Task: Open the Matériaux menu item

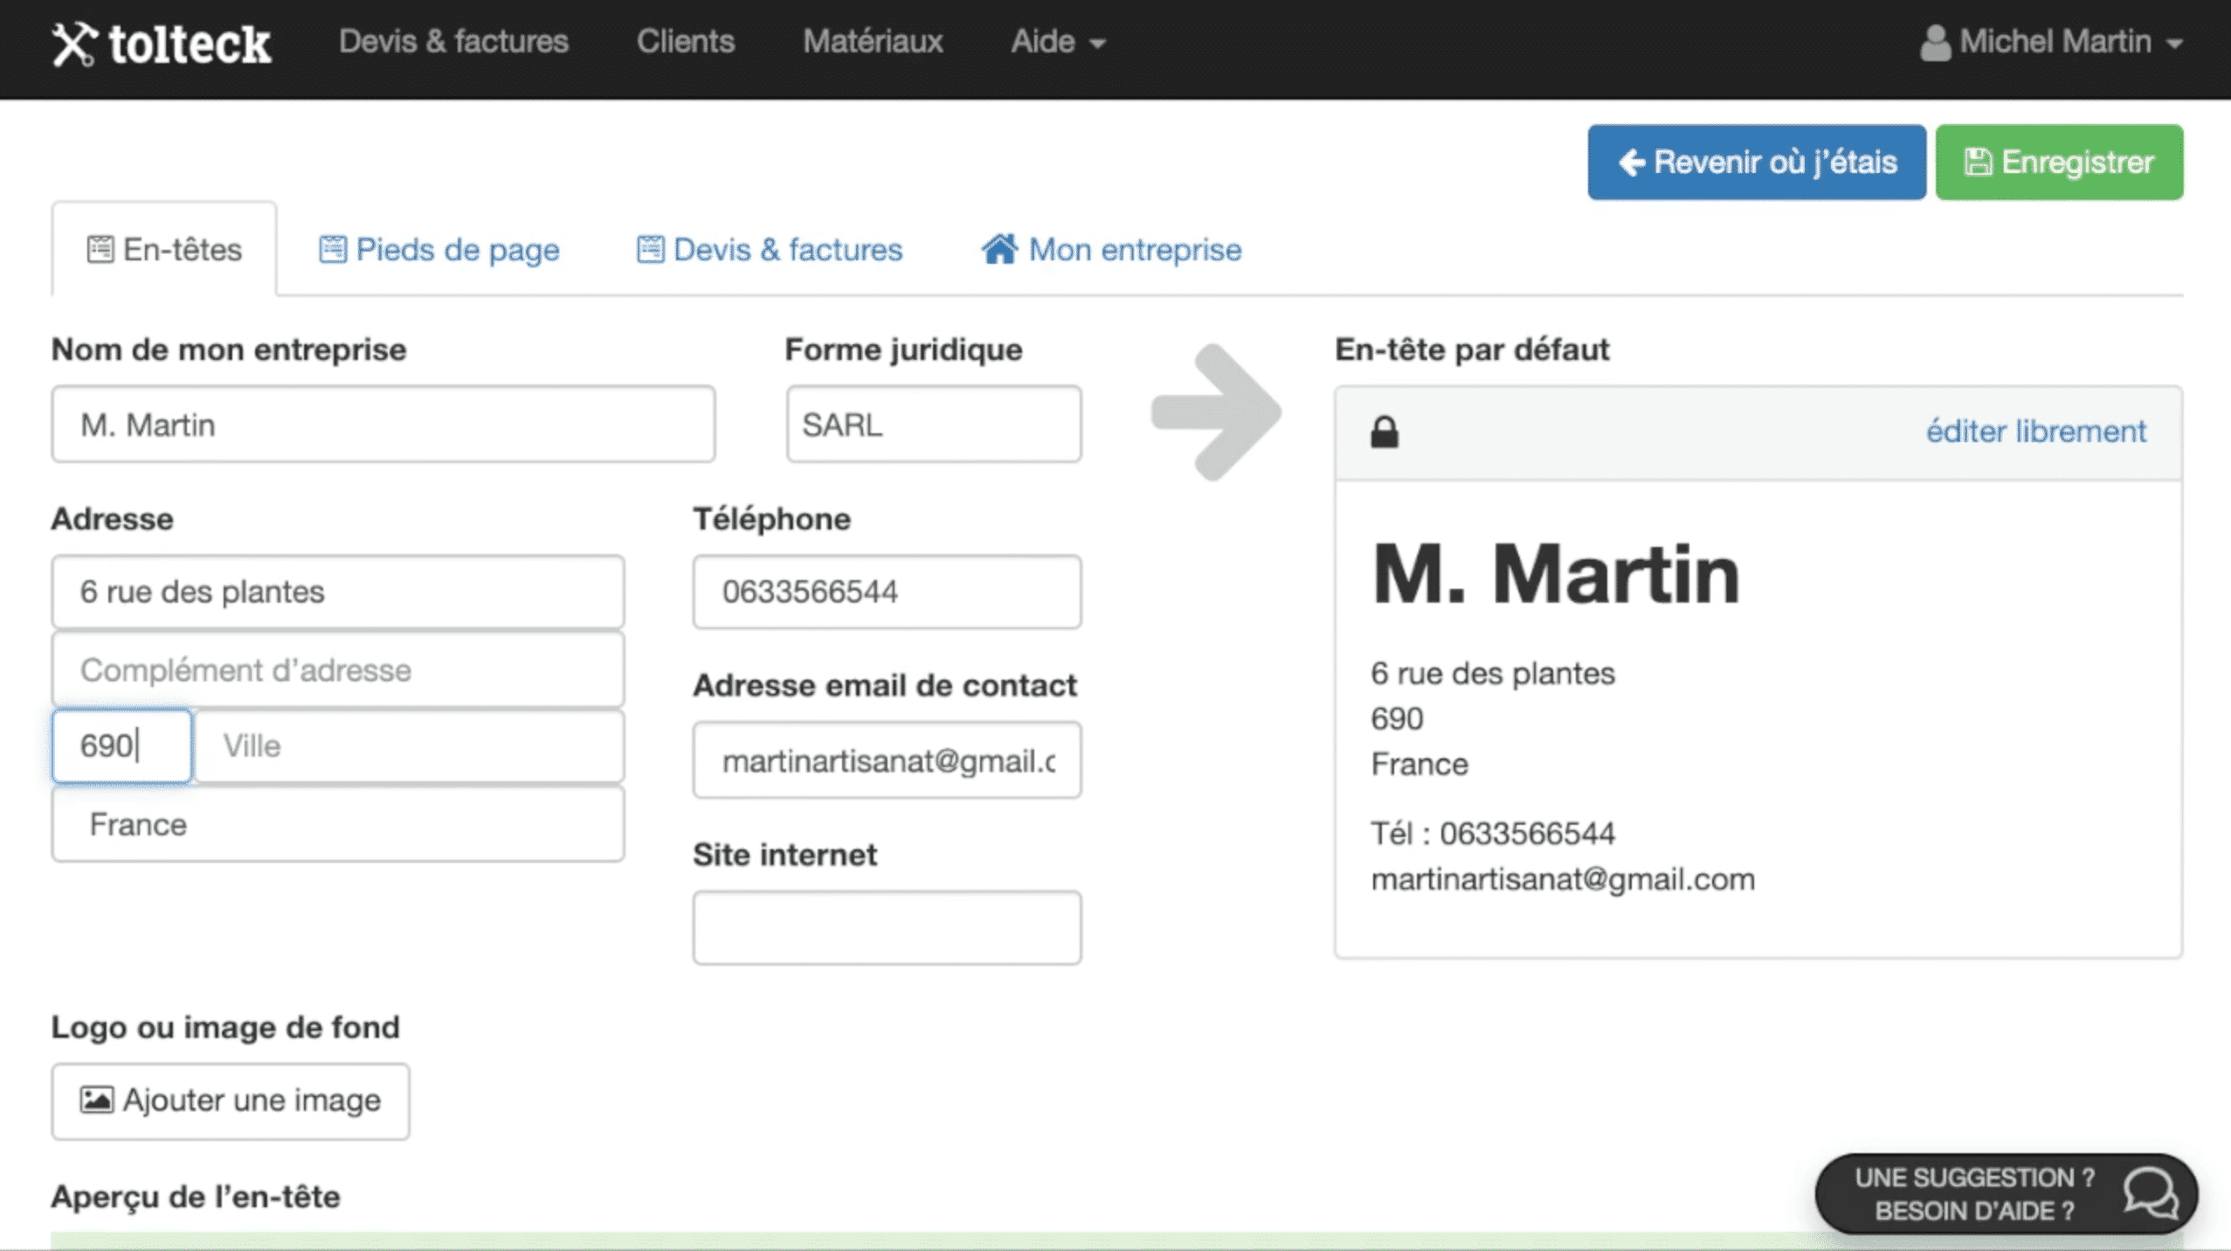Action: pos(873,42)
